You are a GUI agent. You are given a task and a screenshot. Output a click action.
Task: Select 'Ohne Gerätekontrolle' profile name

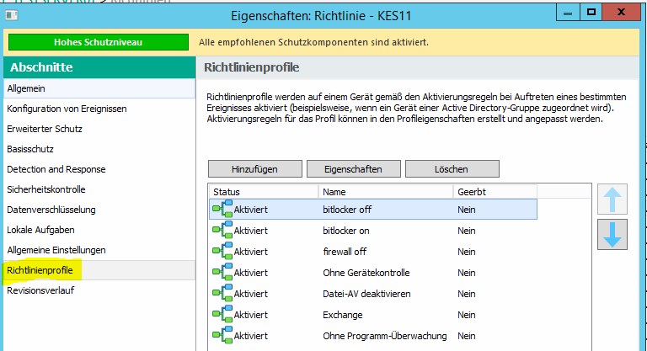[x=366, y=273]
